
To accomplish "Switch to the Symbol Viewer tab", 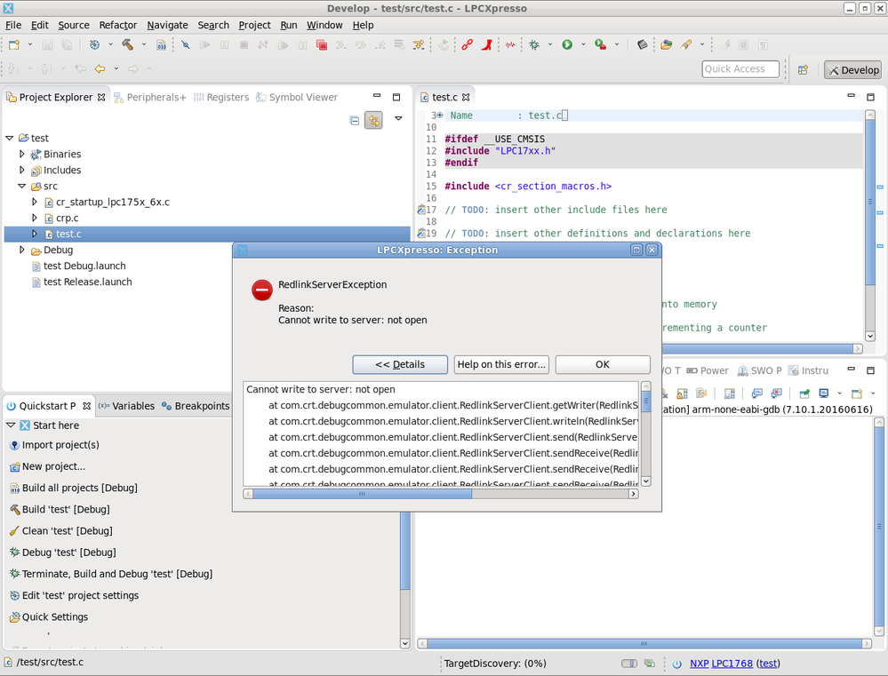I will 297,98.
